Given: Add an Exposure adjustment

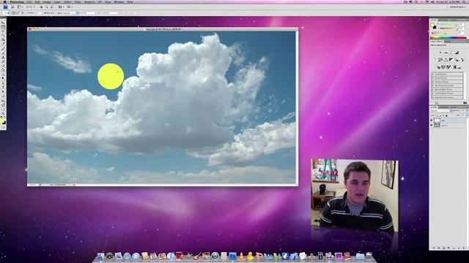Looking at the screenshot, I should click(457, 52).
